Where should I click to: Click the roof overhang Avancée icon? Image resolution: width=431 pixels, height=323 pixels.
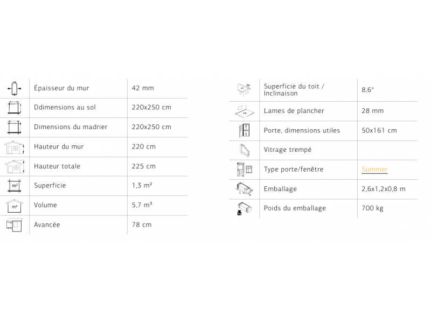point(15,225)
